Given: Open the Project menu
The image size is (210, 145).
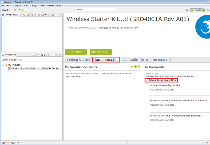Looking at the screenshot, I should click(35, 6).
